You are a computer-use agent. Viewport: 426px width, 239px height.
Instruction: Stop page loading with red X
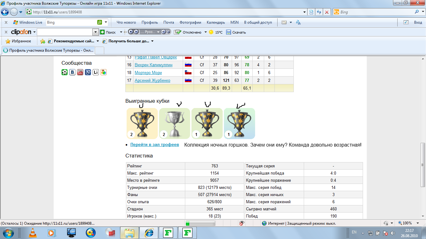327,12
